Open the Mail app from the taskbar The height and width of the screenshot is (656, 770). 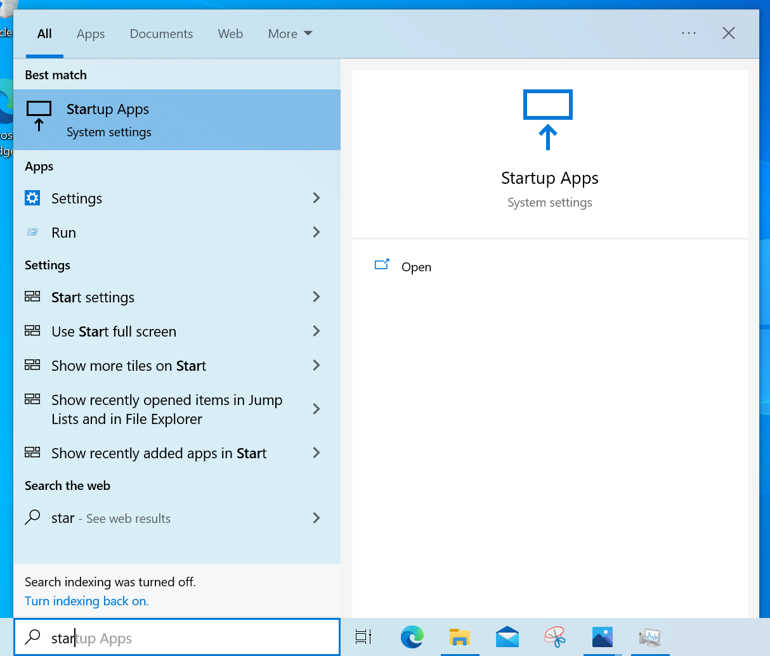507,636
